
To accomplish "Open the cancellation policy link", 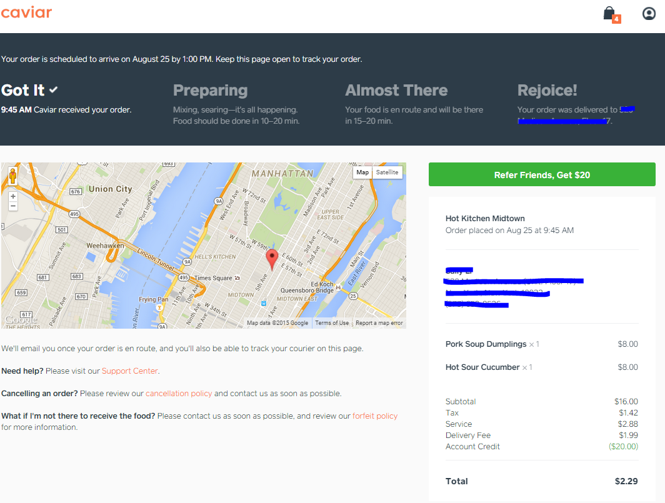I will [x=179, y=393].
